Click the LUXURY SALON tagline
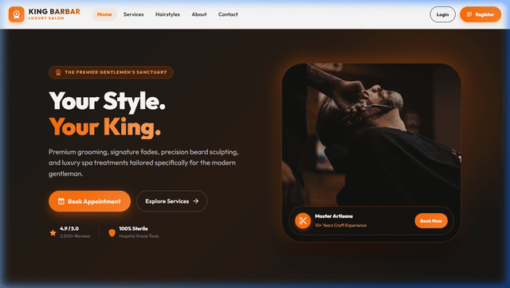 coord(46,18)
